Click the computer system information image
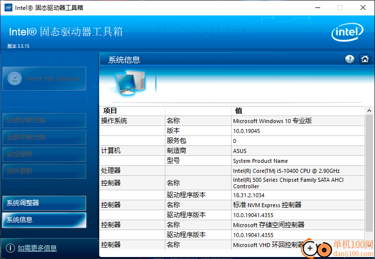375x259 pixels. click(129, 83)
